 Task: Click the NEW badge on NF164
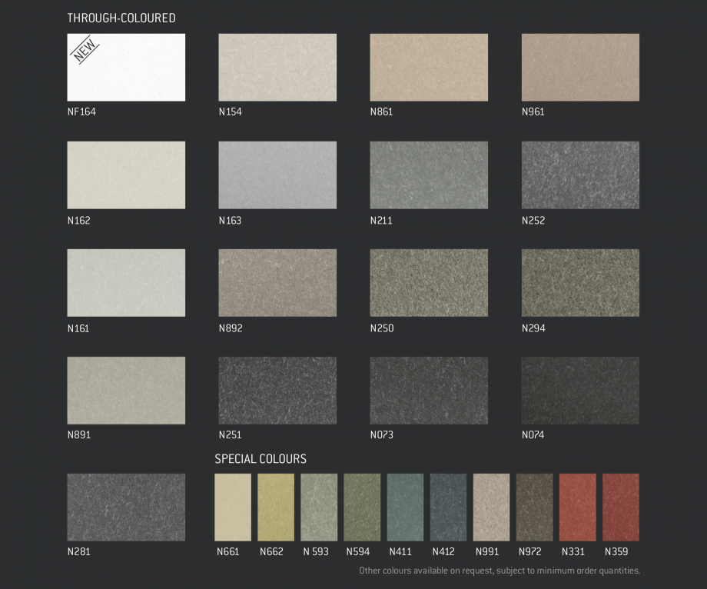pos(86,51)
